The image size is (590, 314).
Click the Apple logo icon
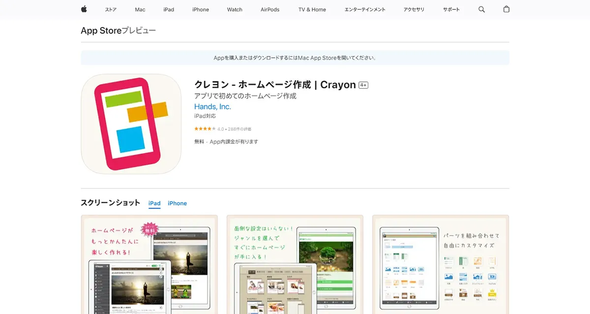point(84,9)
